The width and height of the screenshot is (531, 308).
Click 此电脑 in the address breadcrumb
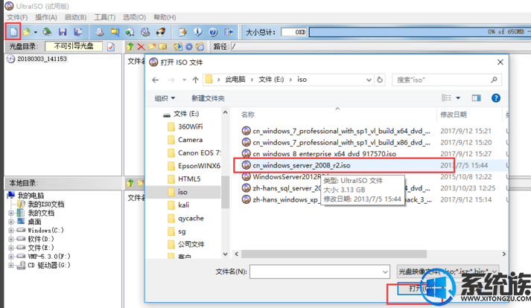[x=235, y=80]
